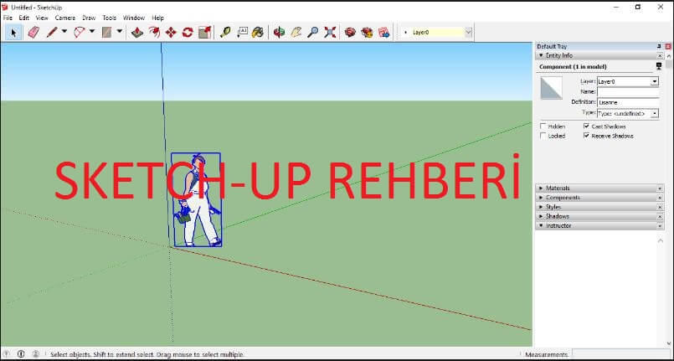Screen dimensions: 674x361
Task: Expand the Styles panel
Action: coord(541,207)
